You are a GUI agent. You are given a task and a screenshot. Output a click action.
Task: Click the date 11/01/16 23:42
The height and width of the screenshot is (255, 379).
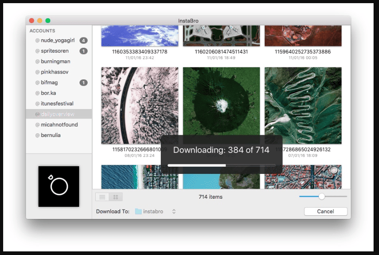click(x=140, y=58)
